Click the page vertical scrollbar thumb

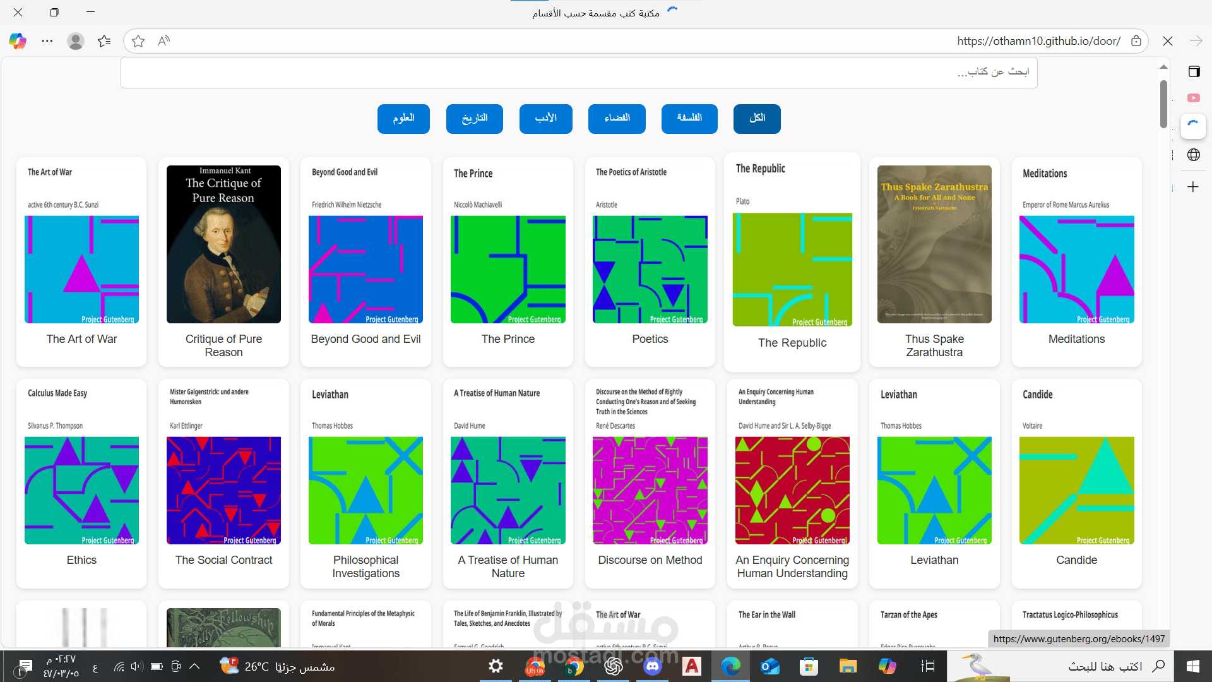(x=1163, y=104)
